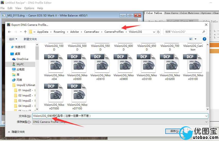The image size is (219, 141).
Task: Open the Edit menu
Action: [x=10, y=8]
